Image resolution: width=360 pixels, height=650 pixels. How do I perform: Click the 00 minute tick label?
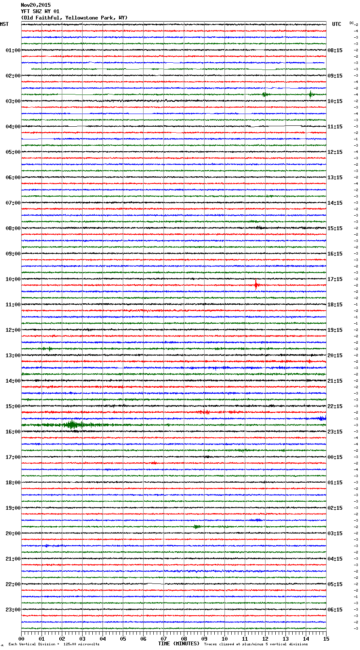coord(21,639)
